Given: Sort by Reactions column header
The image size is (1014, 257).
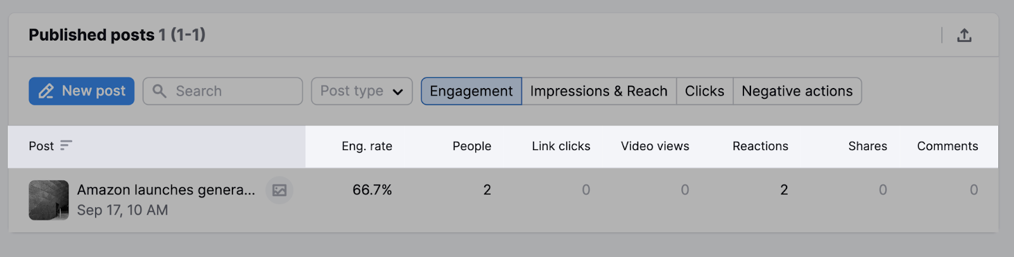Looking at the screenshot, I should 760,146.
